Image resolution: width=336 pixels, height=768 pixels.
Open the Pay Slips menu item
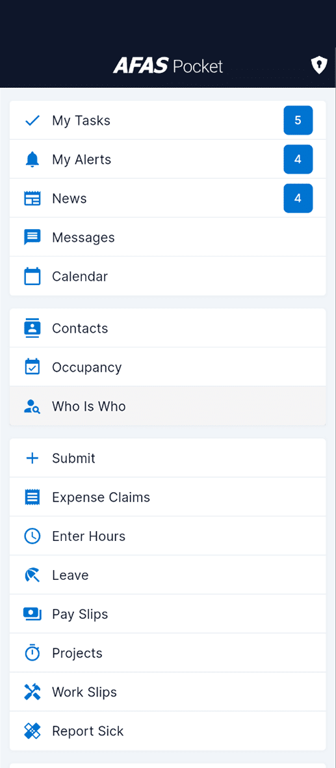click(x=168, y=614)
